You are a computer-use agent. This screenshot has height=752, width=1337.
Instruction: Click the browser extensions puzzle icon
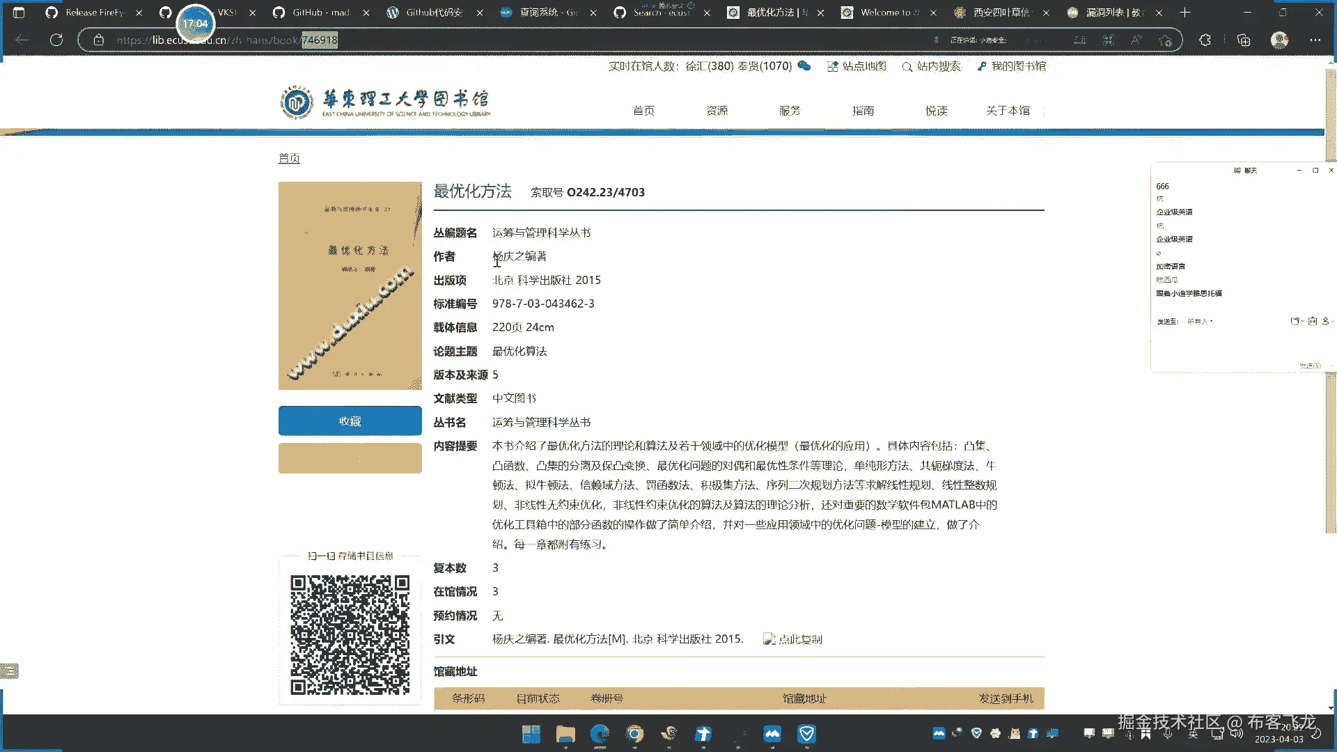(1205, 40)
